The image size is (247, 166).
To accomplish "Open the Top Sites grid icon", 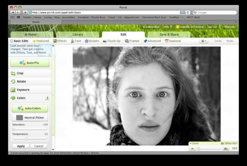I will click(18, 17).
